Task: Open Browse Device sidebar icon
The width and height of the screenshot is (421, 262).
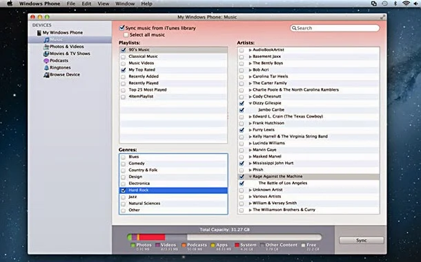Action: pyautogui.click(x=46, y=75)
